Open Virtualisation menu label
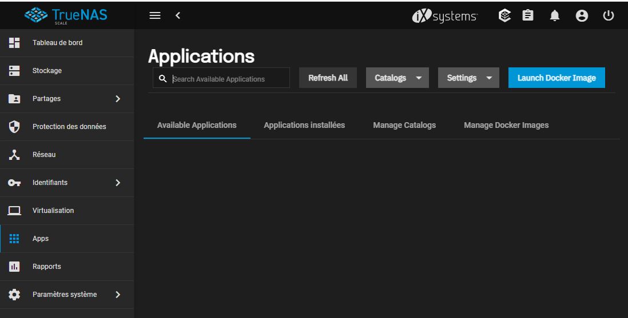Viewport: 628px width, 318px height. (x=53, y=211)
